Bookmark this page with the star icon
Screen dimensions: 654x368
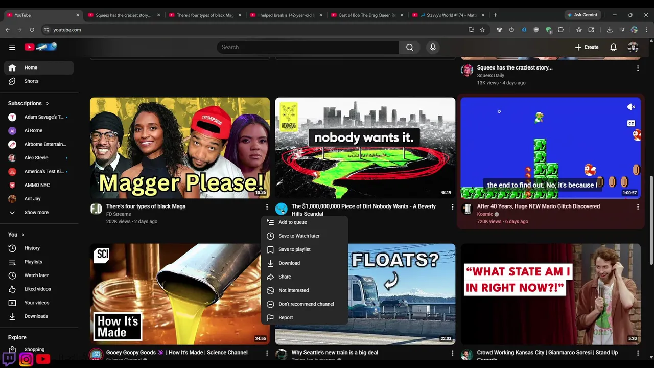tap(482, 30)
